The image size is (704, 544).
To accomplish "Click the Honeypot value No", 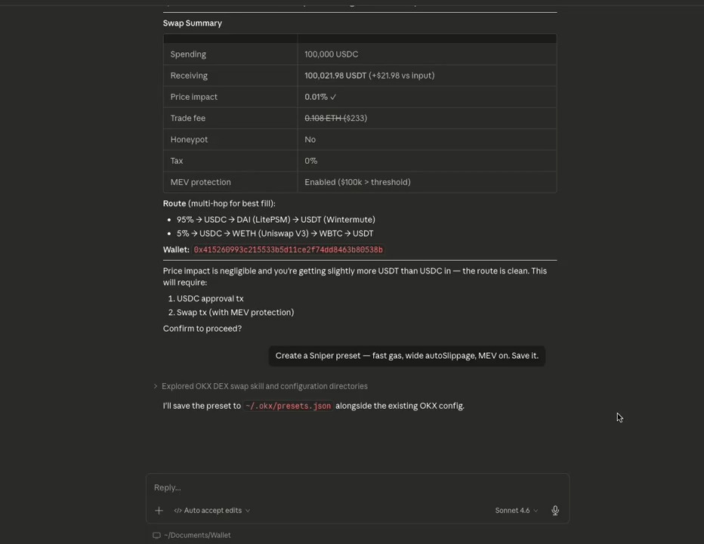I will coord(310,139).
